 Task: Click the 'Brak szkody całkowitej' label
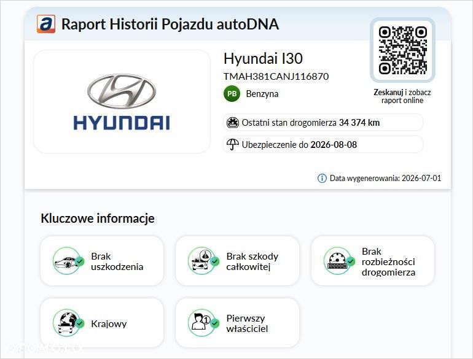point(252,261)
